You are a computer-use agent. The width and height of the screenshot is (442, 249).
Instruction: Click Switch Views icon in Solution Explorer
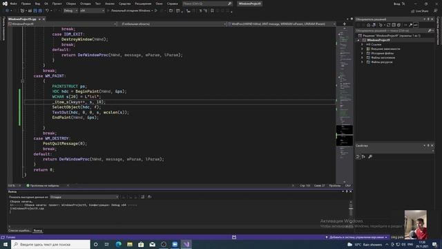[x=374, y=25]
